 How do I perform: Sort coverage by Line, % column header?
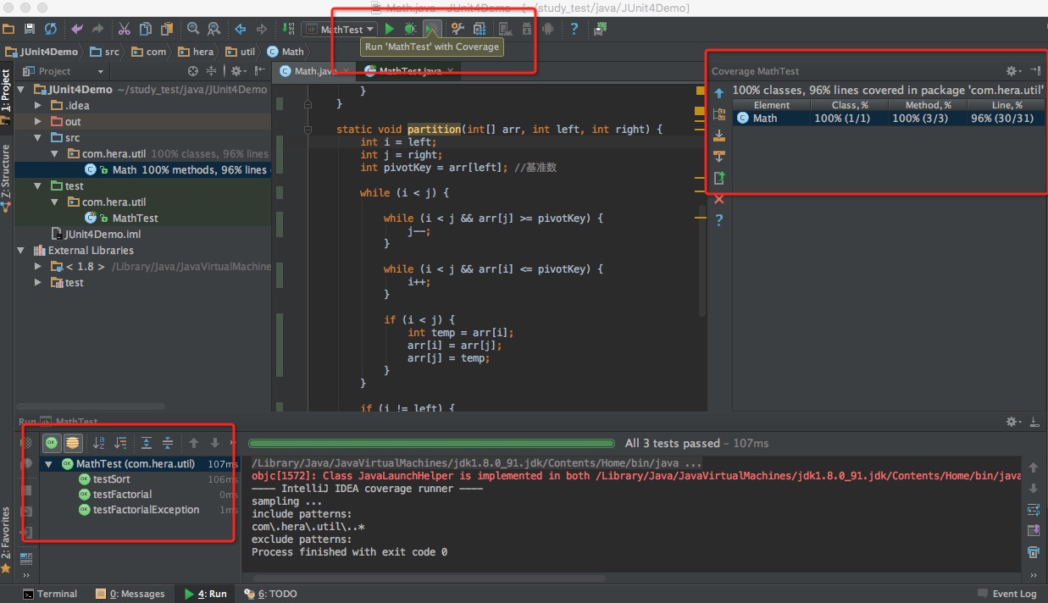point(1006,105)
